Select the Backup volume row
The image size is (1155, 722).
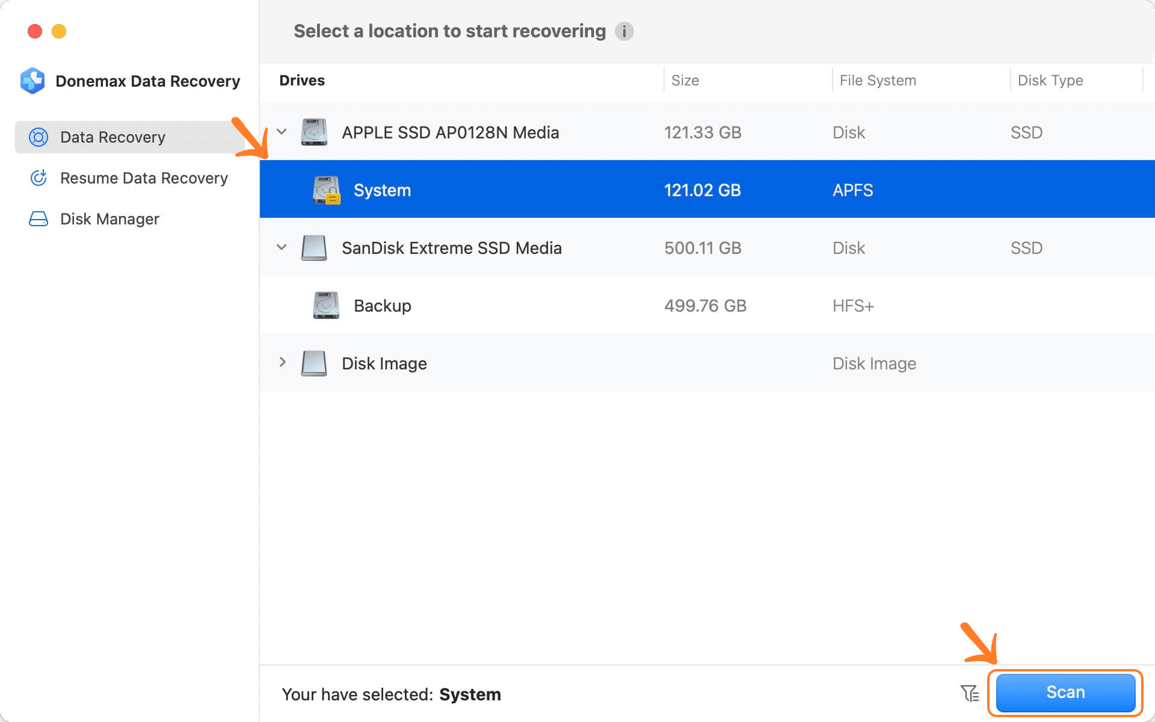707,305
